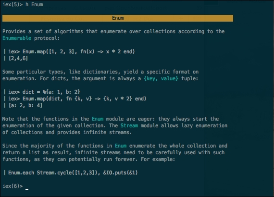Viewport: 274px width, 197px height.
Task: Click the iex(5)> prompt label
Action: 12,4
